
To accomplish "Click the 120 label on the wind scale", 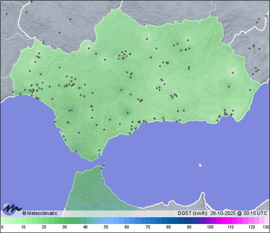I will [x=251, y=227].
